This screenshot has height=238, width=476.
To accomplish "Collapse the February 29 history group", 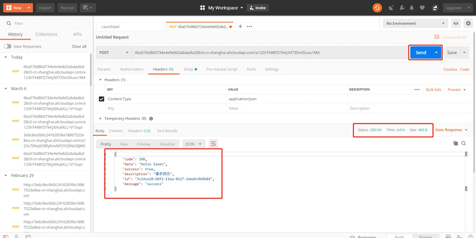I will pyautogui.click(x=6, y=176).
